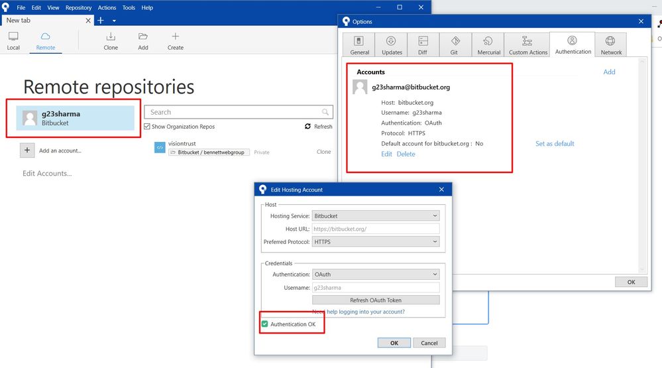Open the Actions menu

click(107, 7)
